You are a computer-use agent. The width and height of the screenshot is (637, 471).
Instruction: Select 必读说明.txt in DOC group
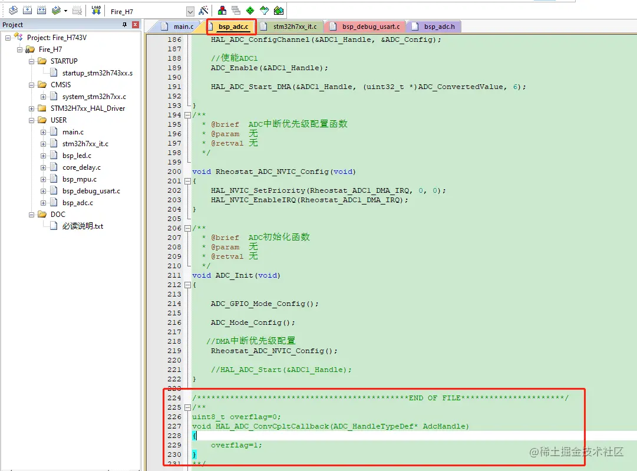point(83,226)
